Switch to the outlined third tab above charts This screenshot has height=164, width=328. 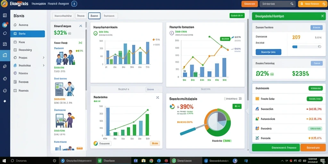click(x=94, y=16)
